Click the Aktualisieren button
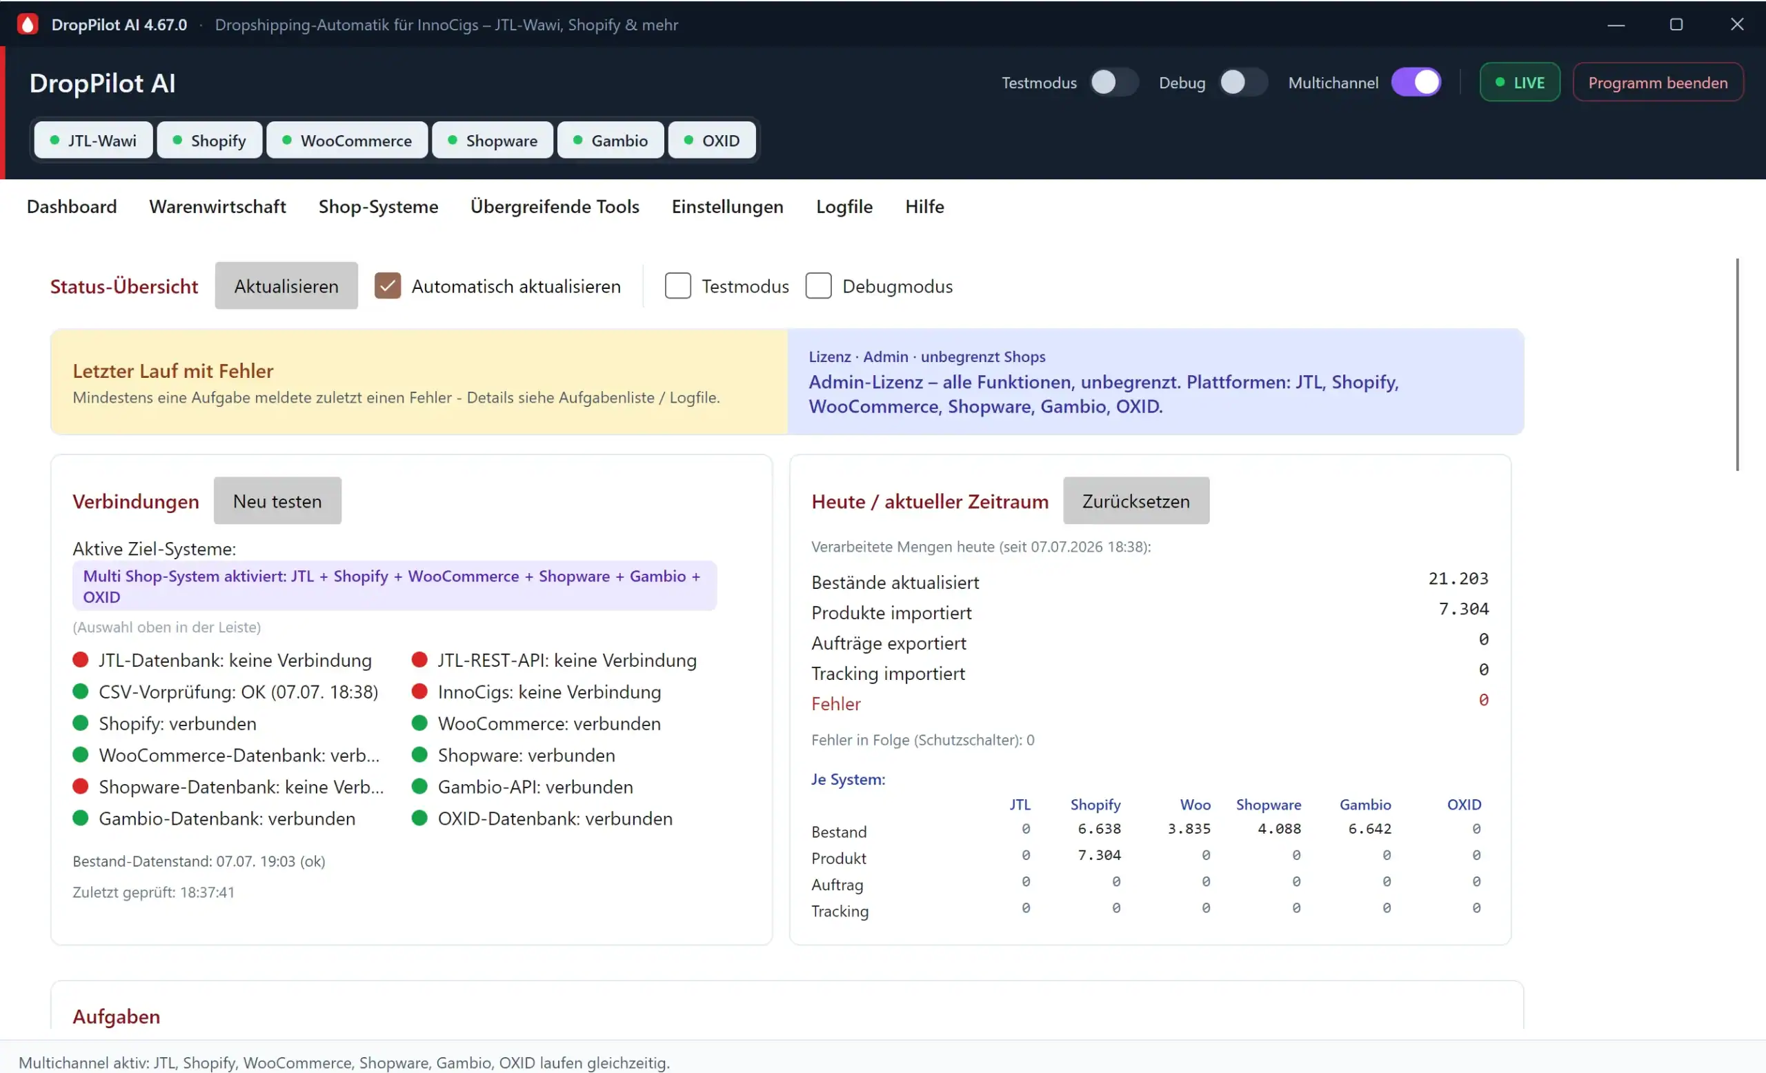This screenshot has height=1073, width=1766. tap(286, 285)
